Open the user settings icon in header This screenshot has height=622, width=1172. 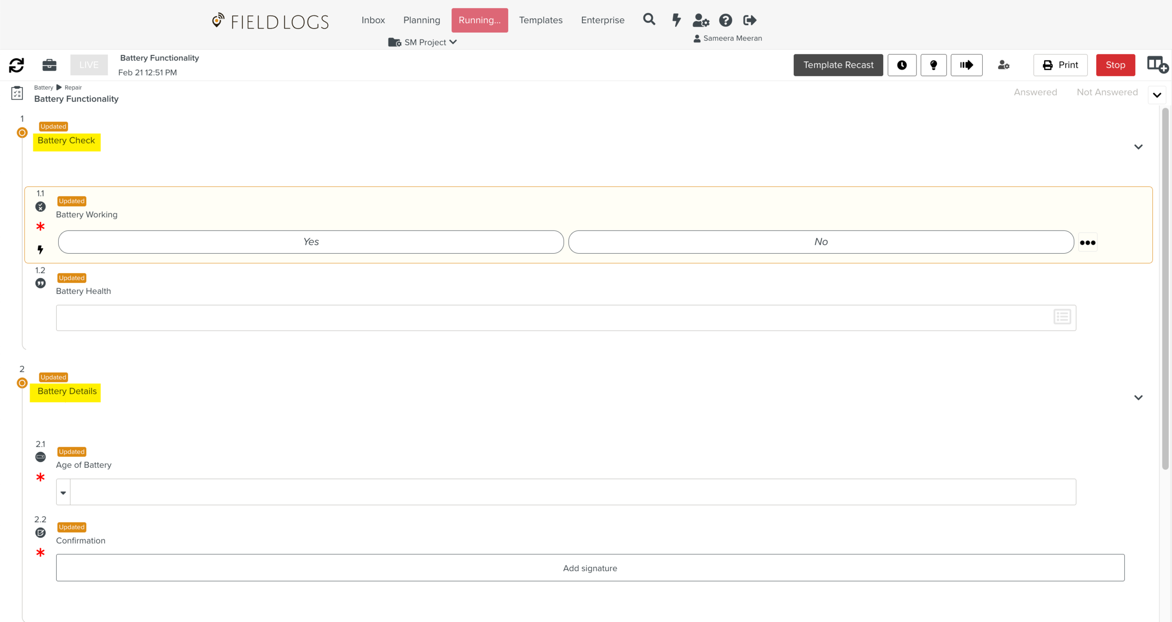701,20
